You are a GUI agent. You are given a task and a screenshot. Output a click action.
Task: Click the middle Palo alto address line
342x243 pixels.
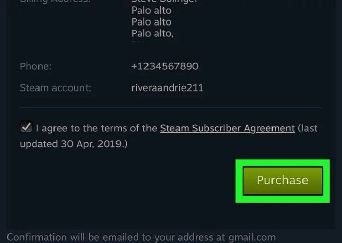[x=151, y=22]
